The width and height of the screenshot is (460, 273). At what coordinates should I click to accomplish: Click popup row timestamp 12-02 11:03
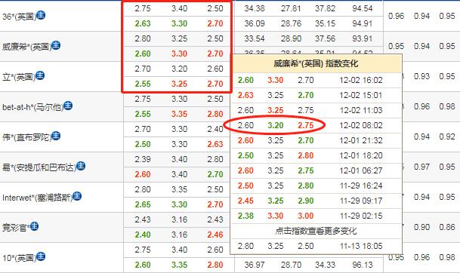click(x=361, y=110)
